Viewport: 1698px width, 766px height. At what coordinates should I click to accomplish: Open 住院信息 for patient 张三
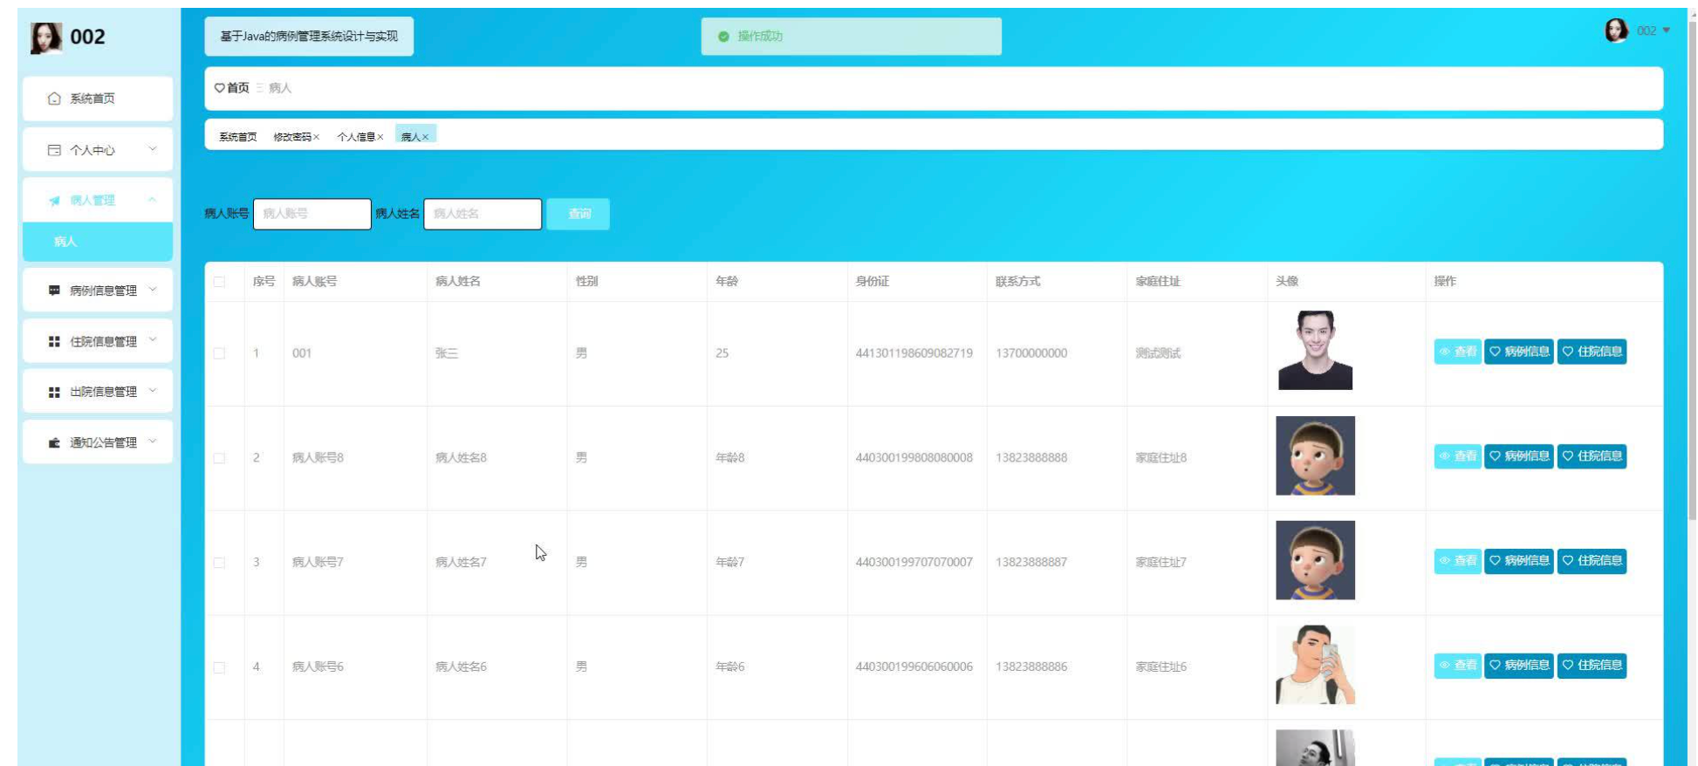coord(1592,352)
